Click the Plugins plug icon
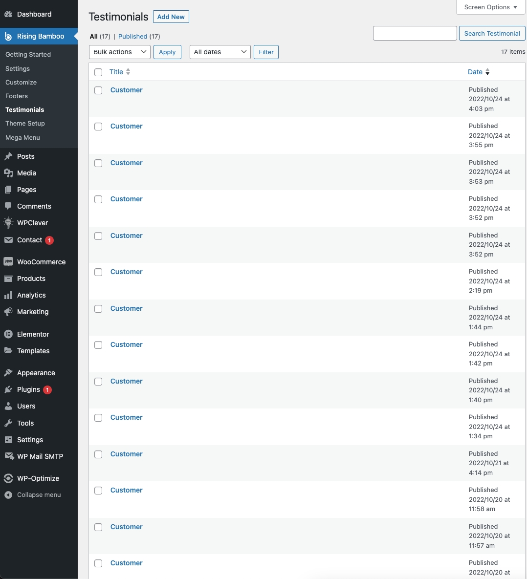 pyautogui.click(x=8, y=389)
